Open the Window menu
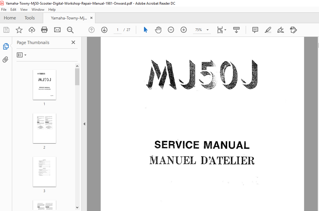 (38, 10)
